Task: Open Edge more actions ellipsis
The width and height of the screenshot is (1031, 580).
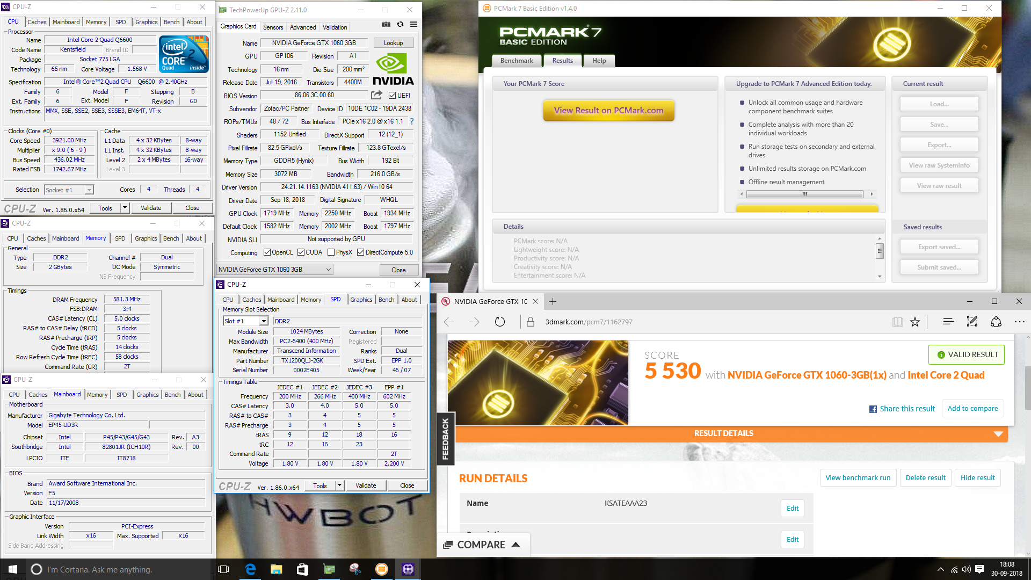Action: tap(1020, 322)
